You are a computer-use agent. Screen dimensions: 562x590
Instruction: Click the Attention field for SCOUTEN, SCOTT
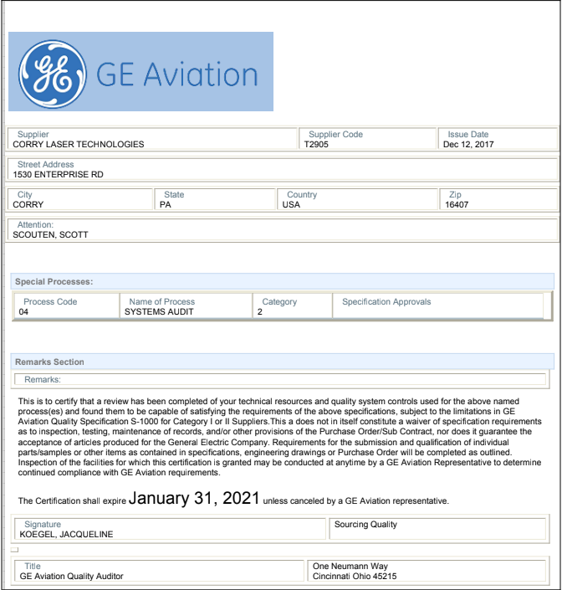[283, 230]
